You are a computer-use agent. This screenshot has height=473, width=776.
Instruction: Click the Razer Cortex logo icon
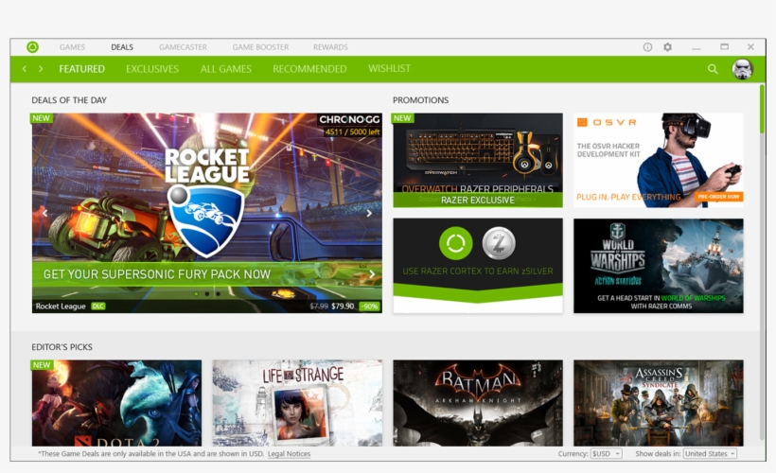pyautogui.click(x=33, y=47)
